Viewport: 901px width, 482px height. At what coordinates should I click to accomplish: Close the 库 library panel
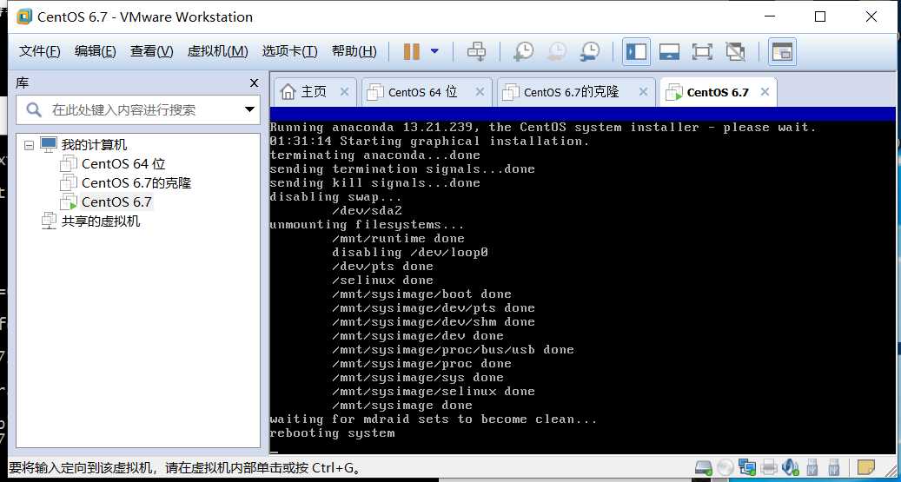pos(254,83)
